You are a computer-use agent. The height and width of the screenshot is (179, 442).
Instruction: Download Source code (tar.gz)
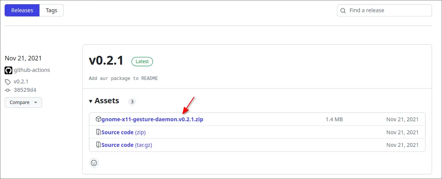tap(127, 145)
